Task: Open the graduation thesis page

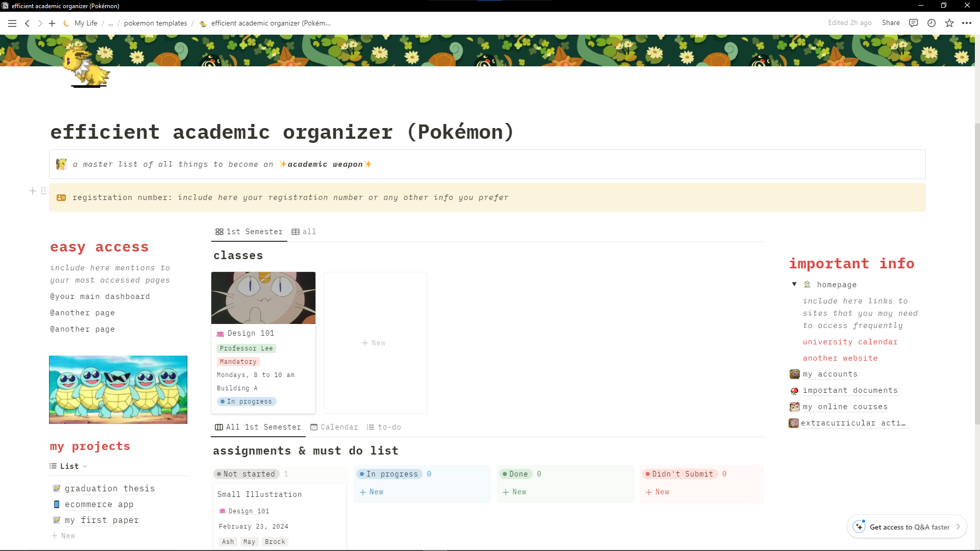Action: tap(110, 488)
